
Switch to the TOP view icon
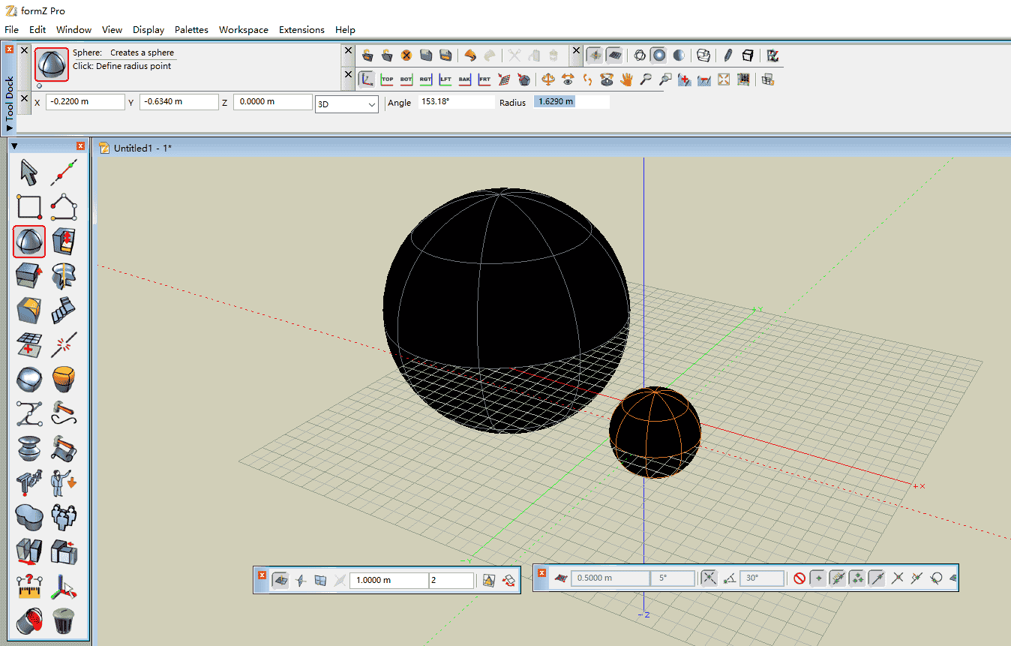click(386, 79)
